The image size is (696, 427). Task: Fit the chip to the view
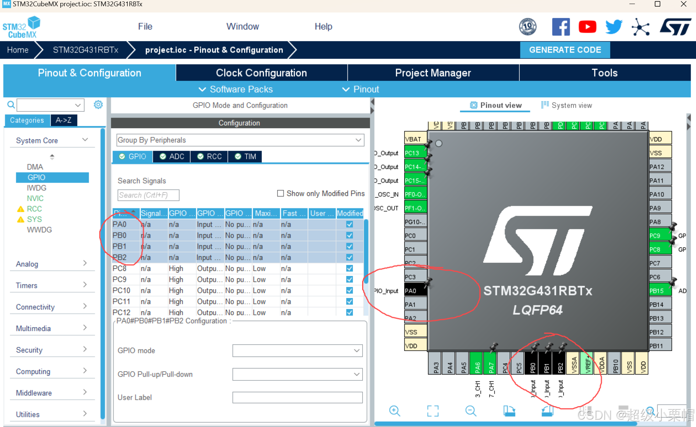coord(433,411)
